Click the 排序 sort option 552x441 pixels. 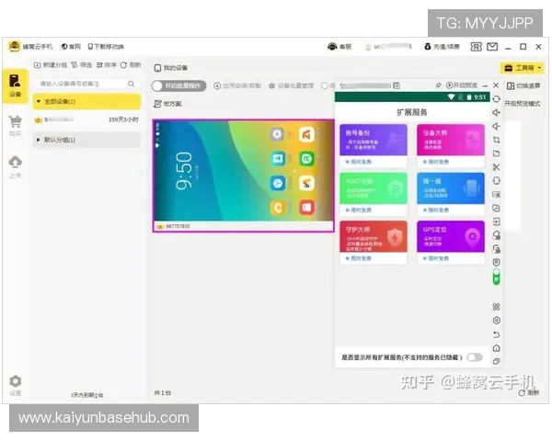[x=107, y=65]
